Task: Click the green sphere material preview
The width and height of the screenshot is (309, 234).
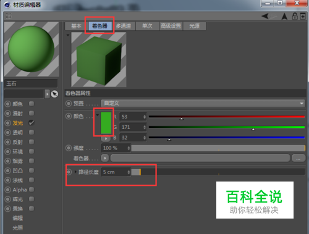Action: 32,49
